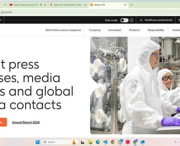Open the red music player taskbar icon

[128, 142]
